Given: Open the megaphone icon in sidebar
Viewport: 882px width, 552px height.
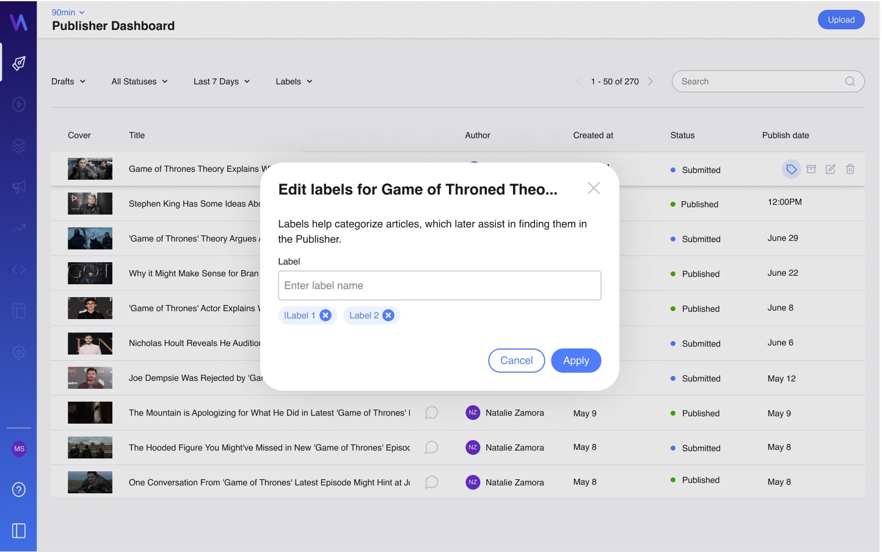Looking at the screenshot, I should tap(19, 187).
